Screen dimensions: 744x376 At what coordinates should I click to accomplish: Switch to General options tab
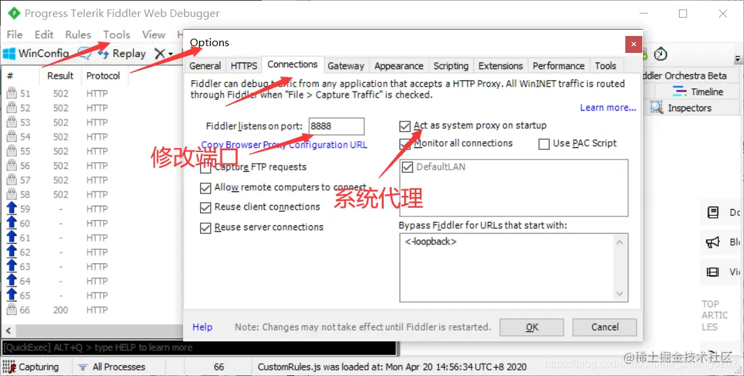click(205, 66)
